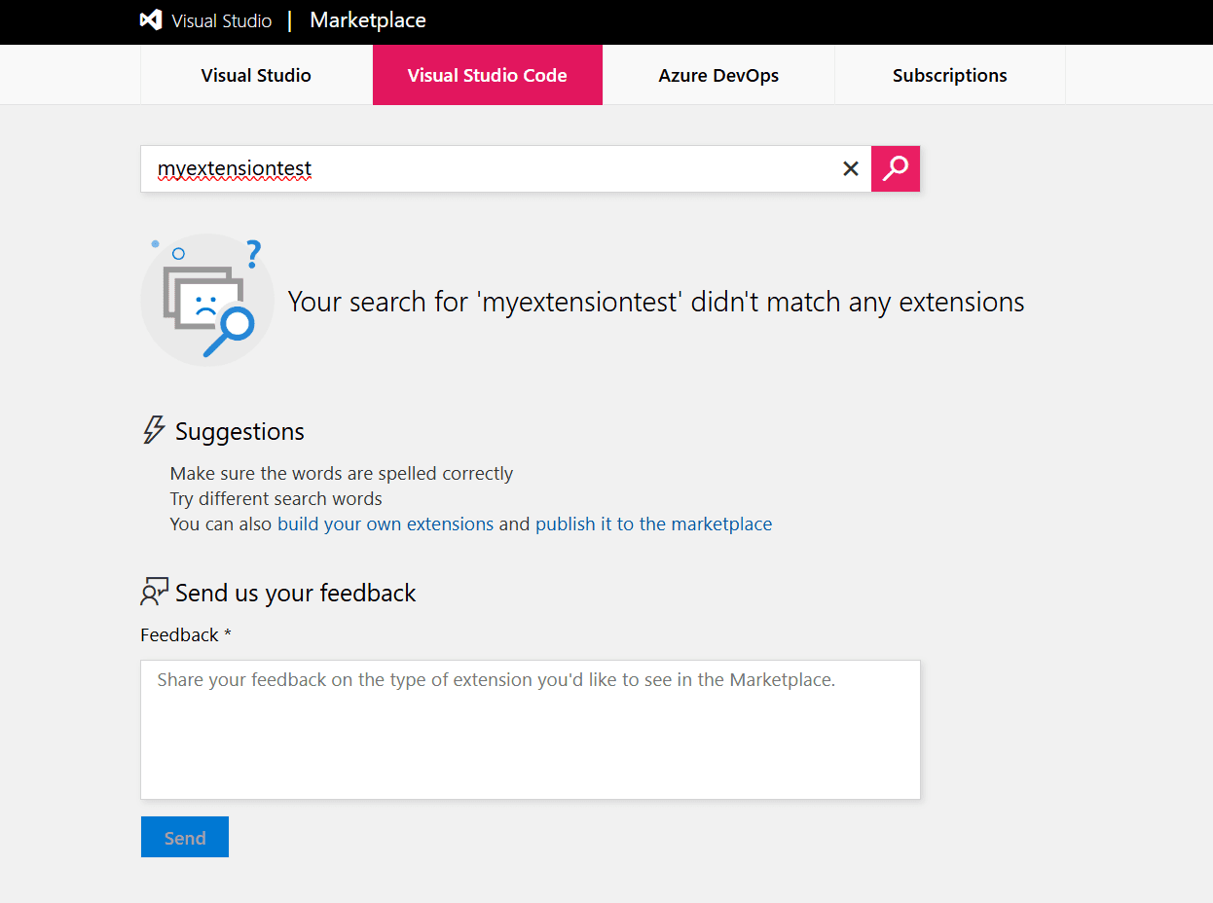Click the sad-face no-results illustration

click(x=207, y=300)
